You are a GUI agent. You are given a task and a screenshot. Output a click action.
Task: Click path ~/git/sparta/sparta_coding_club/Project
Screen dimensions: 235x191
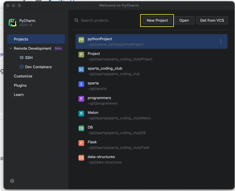(120, 59)
